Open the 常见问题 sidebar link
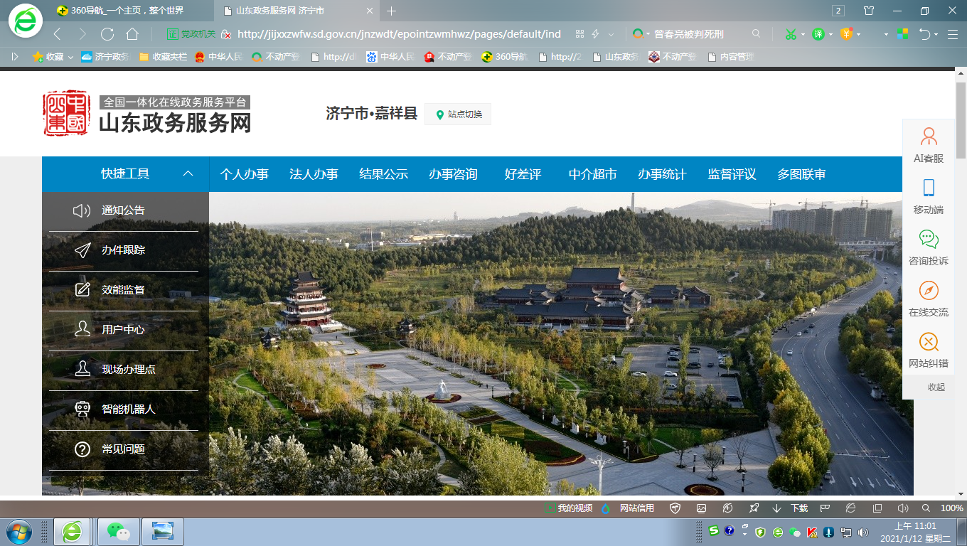Screen dimensions: 967x546 pos(123,449)
